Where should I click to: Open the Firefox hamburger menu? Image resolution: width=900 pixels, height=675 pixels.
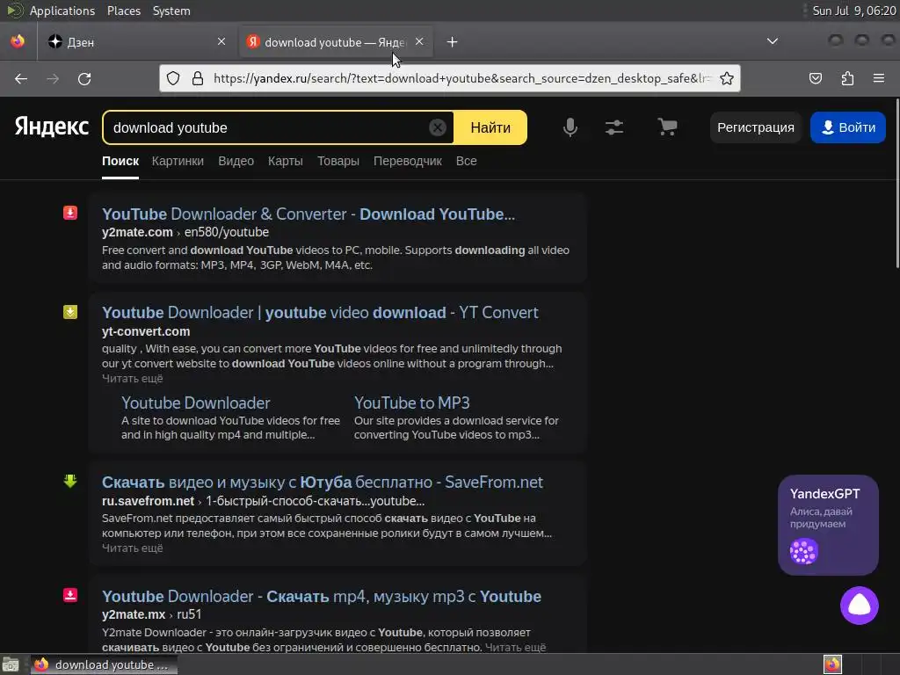click(879, 78)
